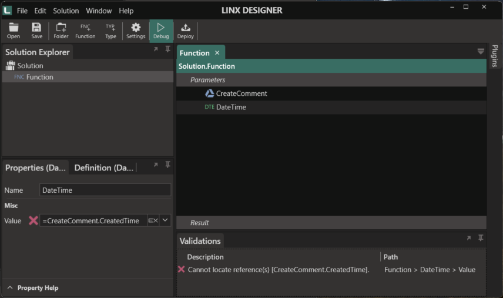Open Settings from the toolbar
Screen dimensions: 503x298
(136, 31)
